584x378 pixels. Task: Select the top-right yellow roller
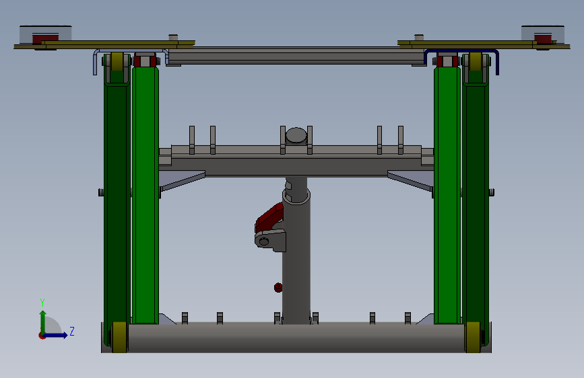[x=476, y=61]
